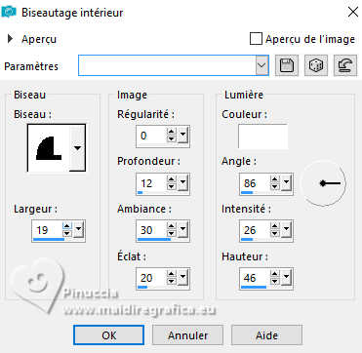The image size is (362, 353).
Task: Expand the Aperçu preview triangle
Action: 10,39
